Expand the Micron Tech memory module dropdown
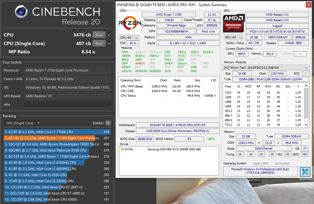This screenshot has height=204, width=314. click(x=306, y=68)
